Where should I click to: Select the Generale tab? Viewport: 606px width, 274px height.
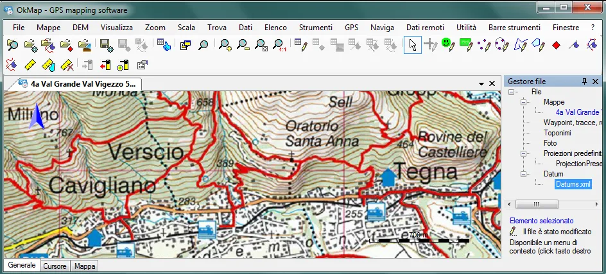tap(22, 265)
